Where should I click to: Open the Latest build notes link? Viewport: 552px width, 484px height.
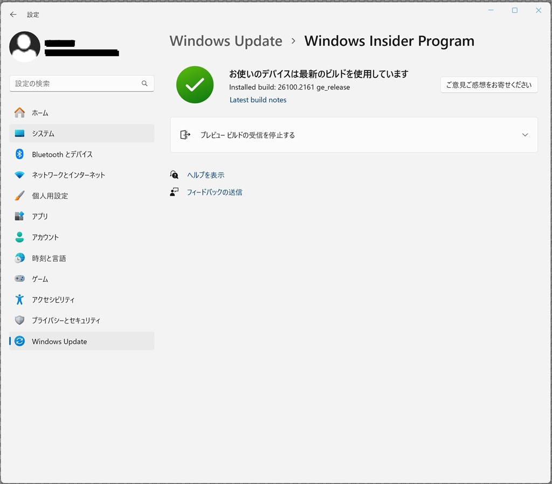point(258,100)
